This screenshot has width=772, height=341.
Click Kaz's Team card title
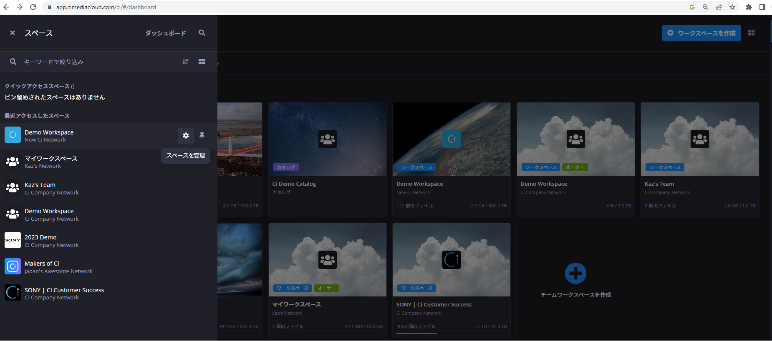coord(659,184)
